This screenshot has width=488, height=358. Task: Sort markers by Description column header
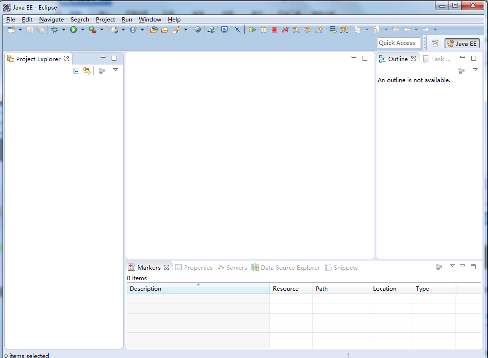tap(198, 289)
